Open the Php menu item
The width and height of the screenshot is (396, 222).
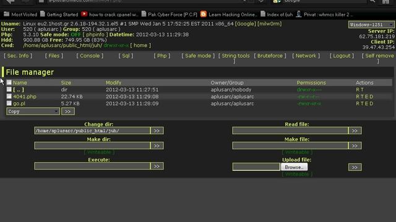[x=162, y=55]
